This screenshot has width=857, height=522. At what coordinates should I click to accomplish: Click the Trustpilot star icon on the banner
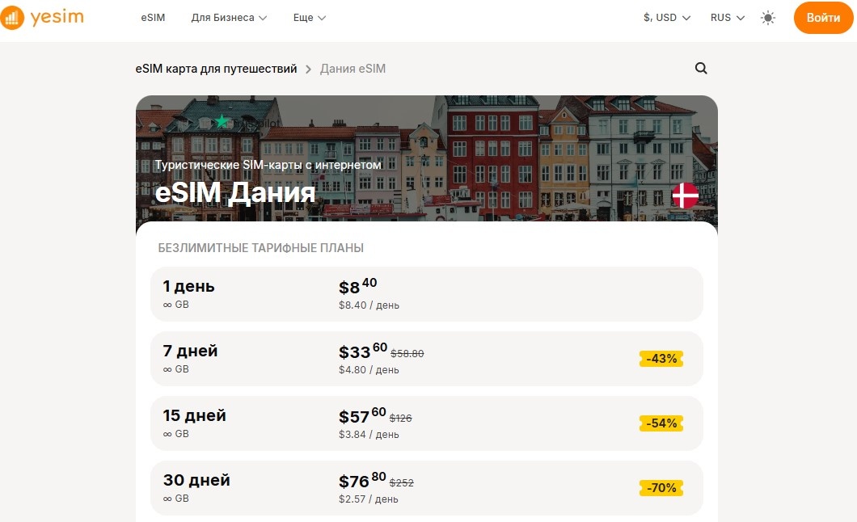[222, 121]
